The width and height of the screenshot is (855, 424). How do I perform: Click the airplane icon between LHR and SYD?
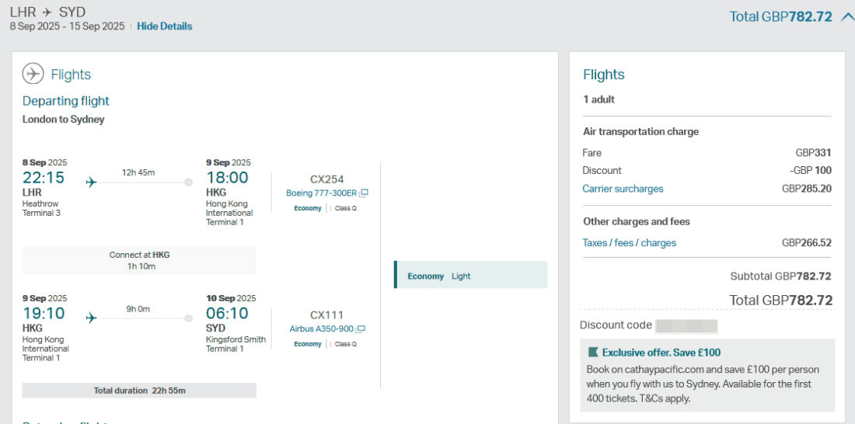pyautogui.click(x=48, y=12)
